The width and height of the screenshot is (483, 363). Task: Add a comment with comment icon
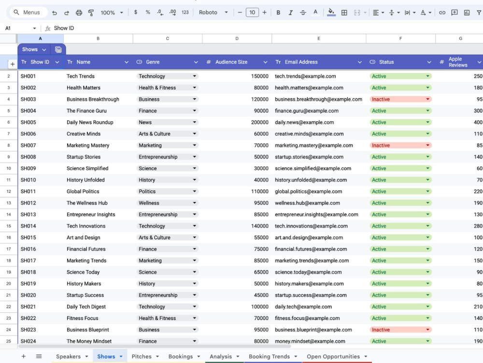(455, 13)
